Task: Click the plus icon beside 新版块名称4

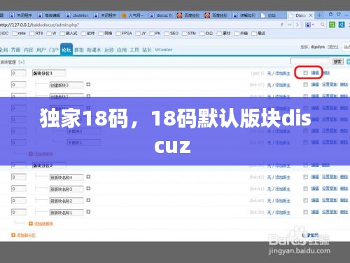Action: [x=88, y=177]
